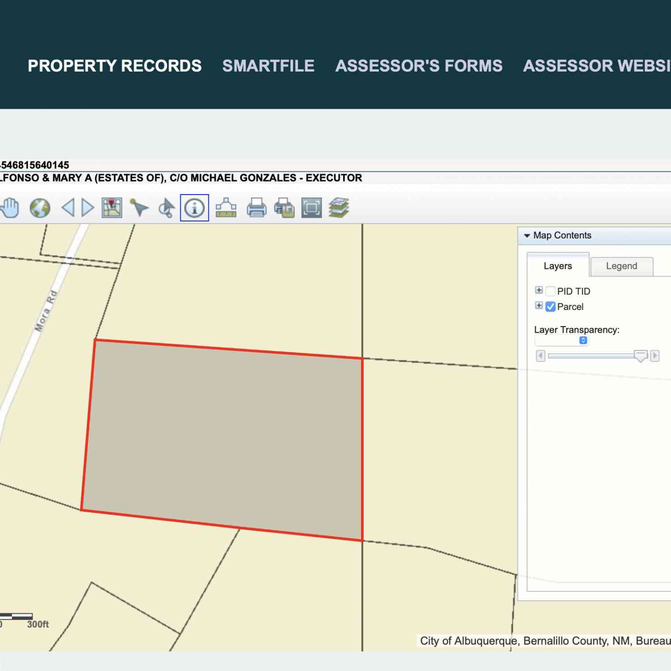Viewport: 671px width, 671px height.
Task: Increase transparency with right arrow button
Action: (x=655, y=356)
